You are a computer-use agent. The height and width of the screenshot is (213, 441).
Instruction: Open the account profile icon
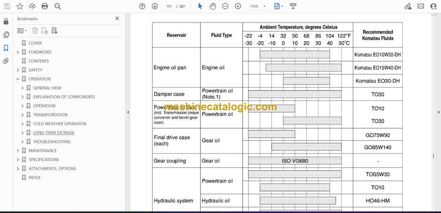click(x=434, y=6)
